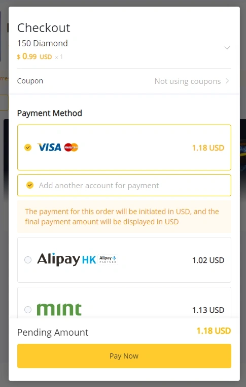Viewport: 246px width, 387px height.
Task: Select the AlipayHK radio button
Action: pyautogui.click(x=28, y=260)
